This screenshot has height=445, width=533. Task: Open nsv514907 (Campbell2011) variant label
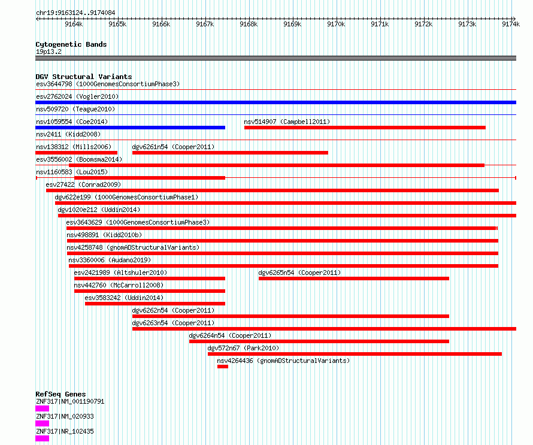(x=287, y=122)
